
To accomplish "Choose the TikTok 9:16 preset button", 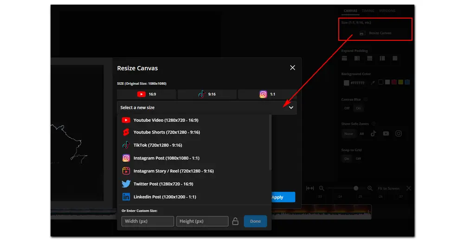I will click(207, 95).
